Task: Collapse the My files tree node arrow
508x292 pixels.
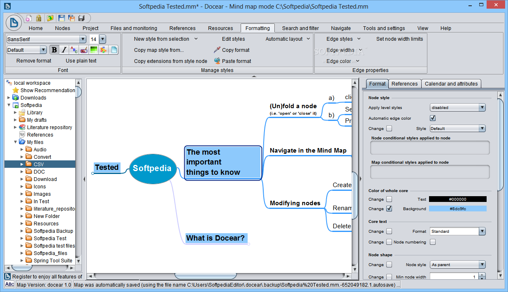Action: click(16, 142)
